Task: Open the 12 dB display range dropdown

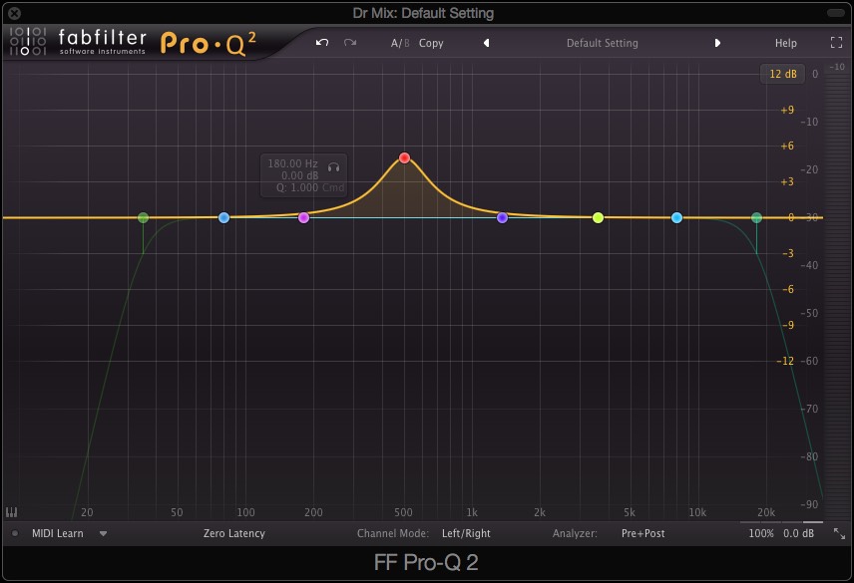Action: point(782,74)
